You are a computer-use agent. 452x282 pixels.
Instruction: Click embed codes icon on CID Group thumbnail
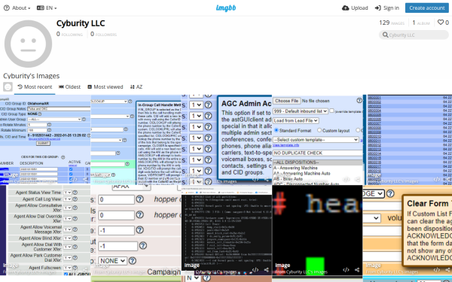coord(74,179)
